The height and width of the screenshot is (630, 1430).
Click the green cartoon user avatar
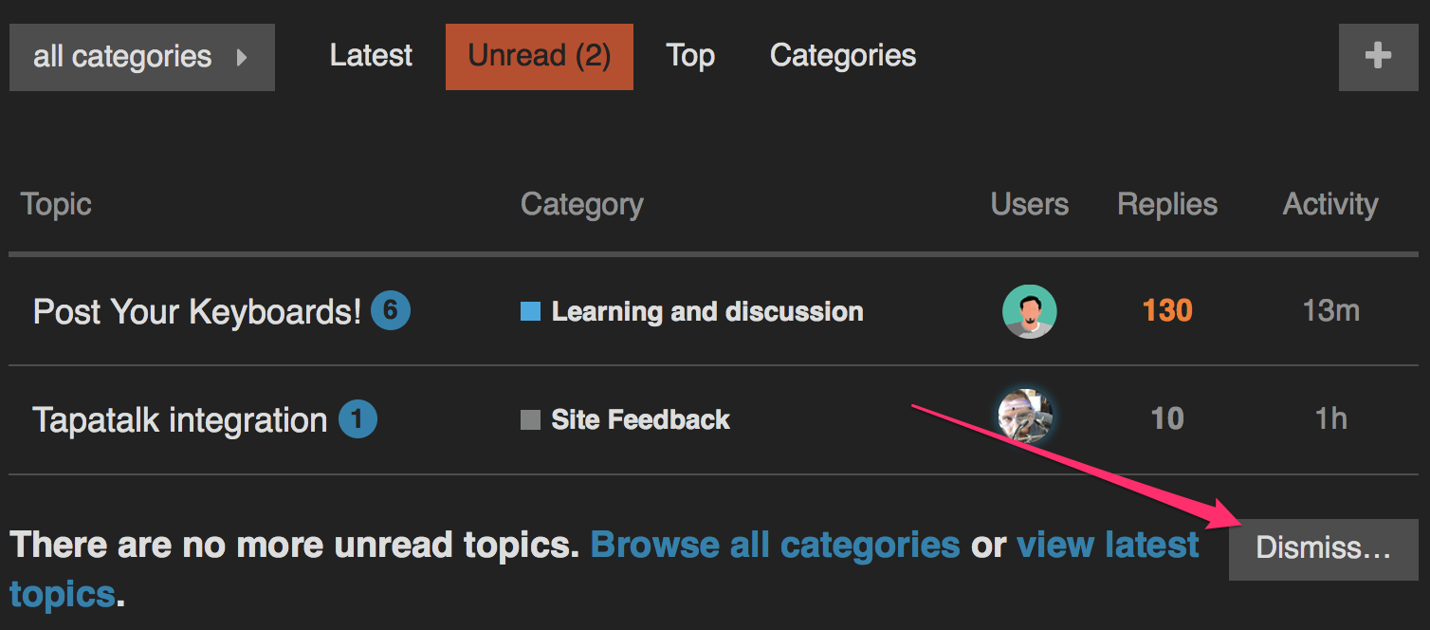1029,311
